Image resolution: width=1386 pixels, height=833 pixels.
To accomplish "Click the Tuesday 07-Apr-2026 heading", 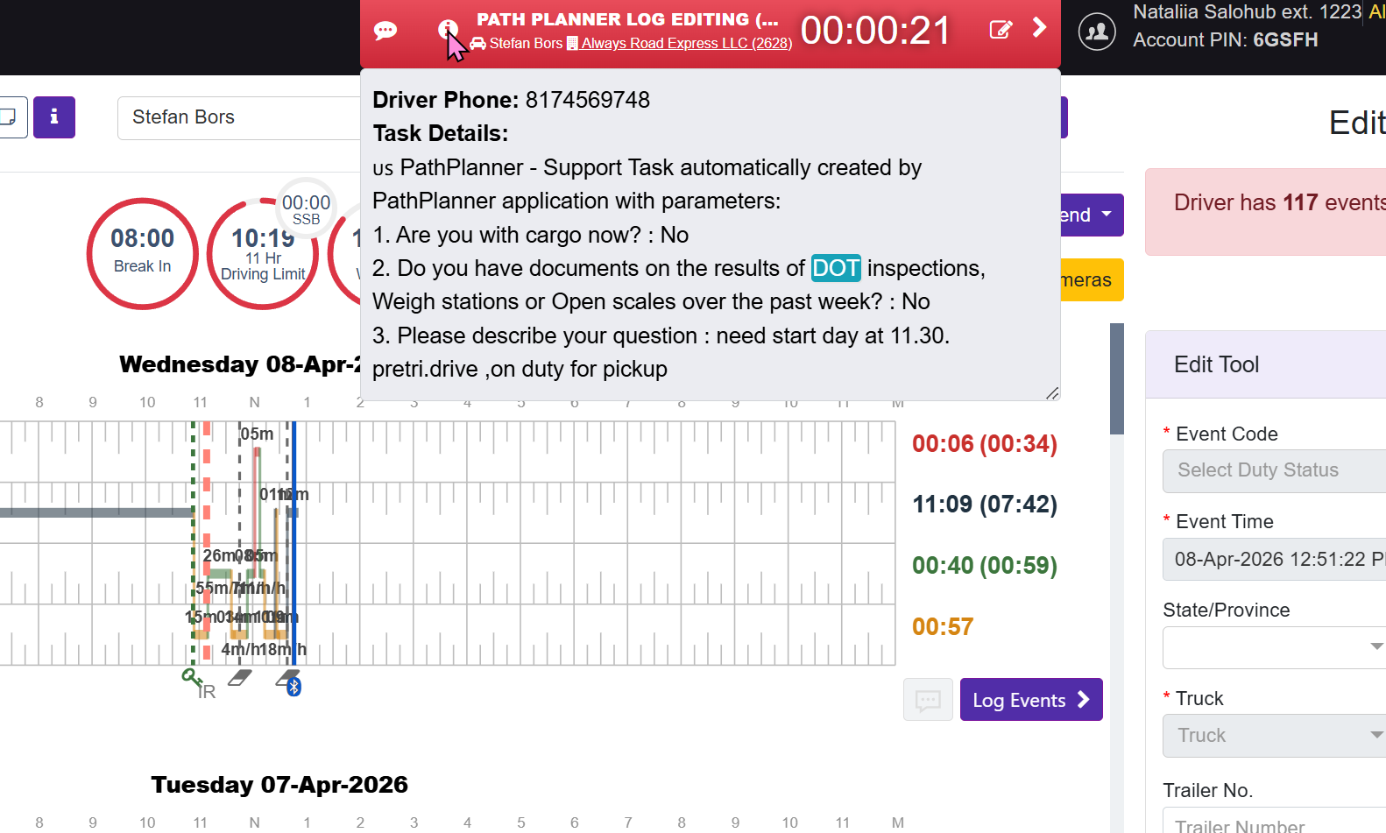I will pyautogui.click(x=279, y=785).
